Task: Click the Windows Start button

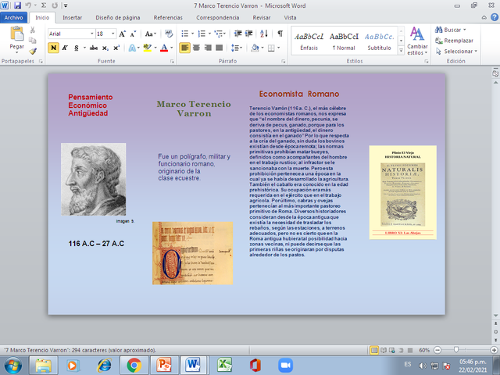Action: point(13,366)
